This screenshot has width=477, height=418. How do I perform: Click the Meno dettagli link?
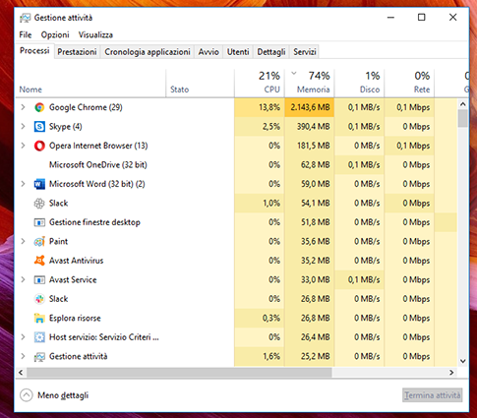pyautogui.click(x=63, y=395)
